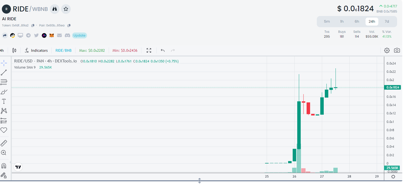This screenshot has width=403, height=184.
Task: Take a chart snapshot with camera icon
Action: click(x=397, y=51)
